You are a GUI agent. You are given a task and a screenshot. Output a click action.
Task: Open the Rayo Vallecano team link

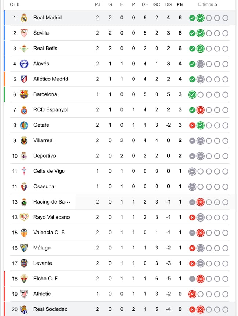pyautogui.click(x=51, y=217)
